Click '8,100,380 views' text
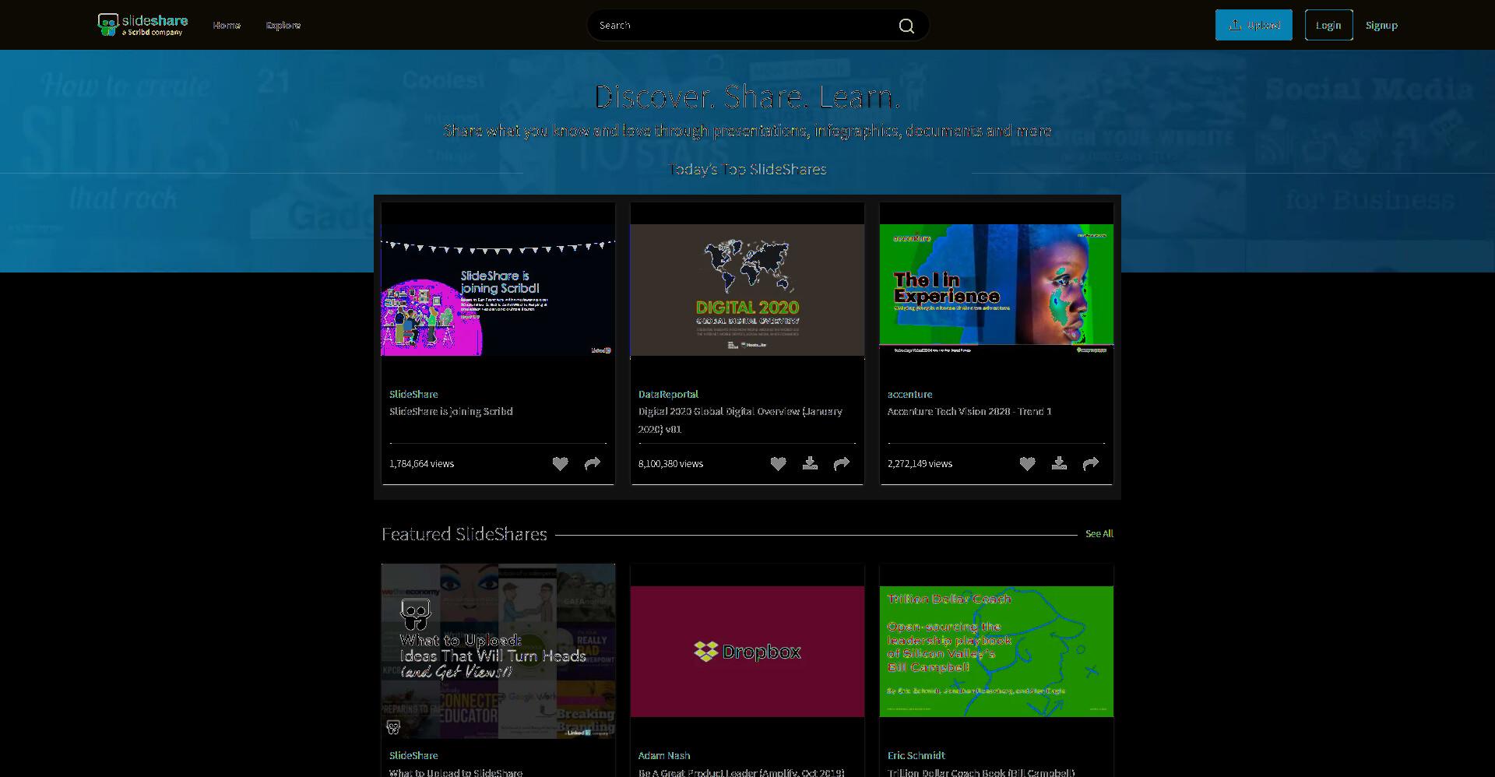The height and width of the screenshot is (777, 1495). [x=670, y=464]
